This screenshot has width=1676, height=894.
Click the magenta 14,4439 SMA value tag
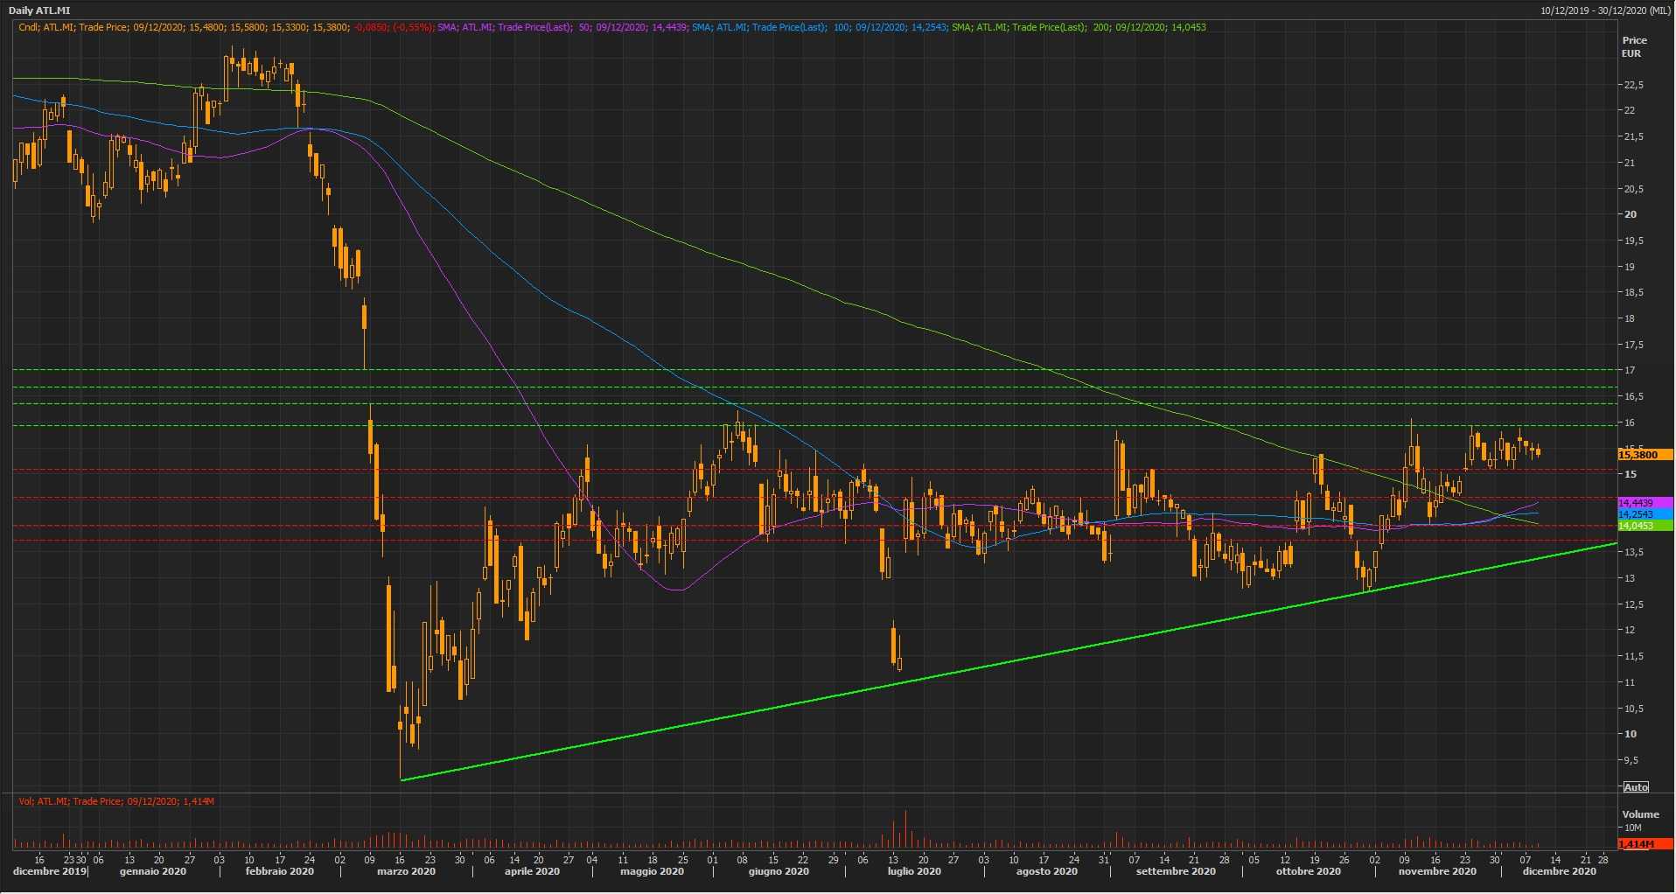coord(1645,503)
